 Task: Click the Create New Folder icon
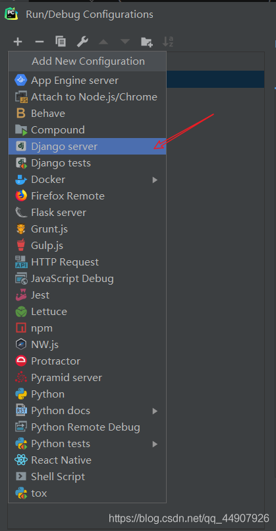point(147,42)
